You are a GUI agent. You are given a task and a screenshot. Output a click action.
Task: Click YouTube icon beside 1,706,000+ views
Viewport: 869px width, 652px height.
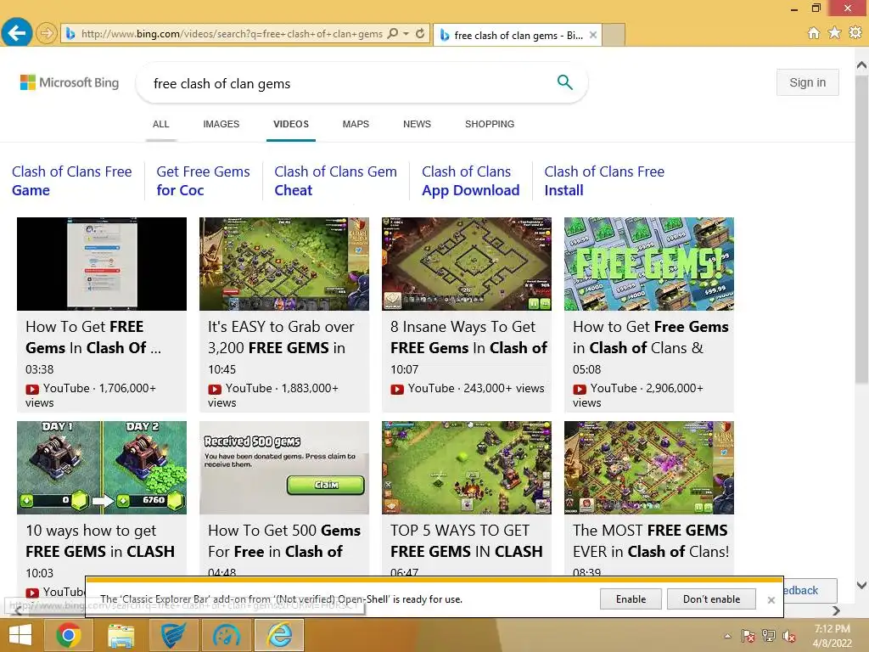pyautogui.click(x=32, y=389)
